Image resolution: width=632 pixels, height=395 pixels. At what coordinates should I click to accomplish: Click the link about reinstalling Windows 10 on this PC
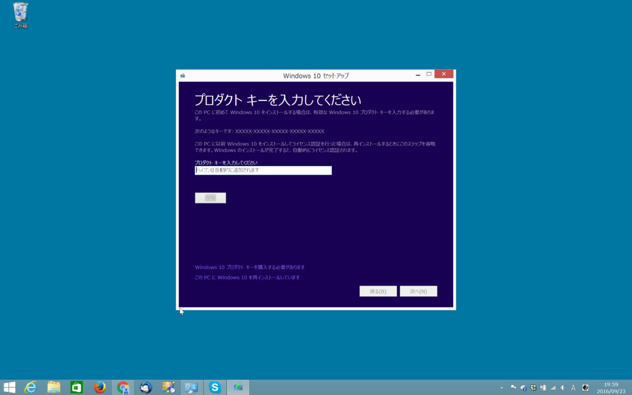tap(247, 277)
